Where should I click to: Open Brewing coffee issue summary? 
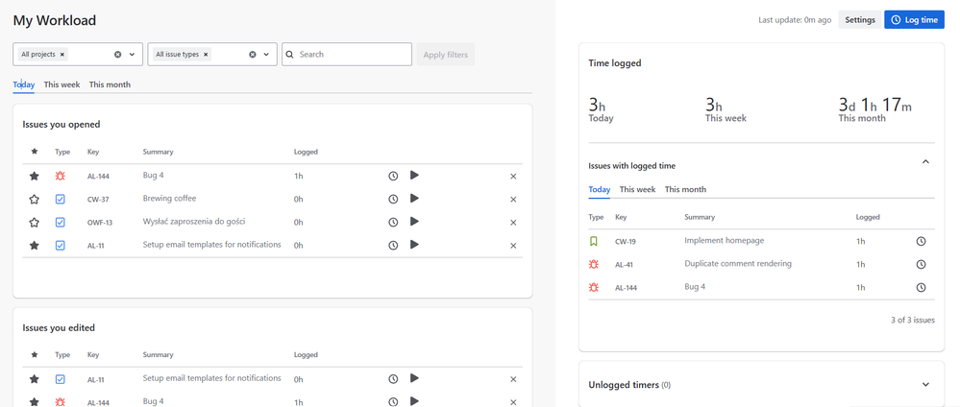coord(169,199)
